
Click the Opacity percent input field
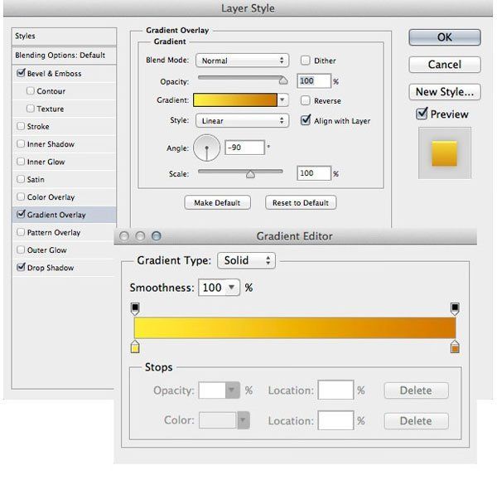(x=314, y=81)
